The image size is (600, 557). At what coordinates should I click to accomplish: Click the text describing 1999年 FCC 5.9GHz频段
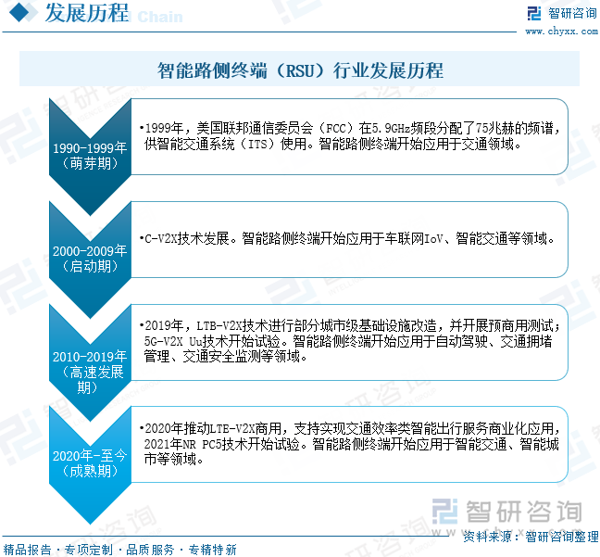click(x=350, y=136)
